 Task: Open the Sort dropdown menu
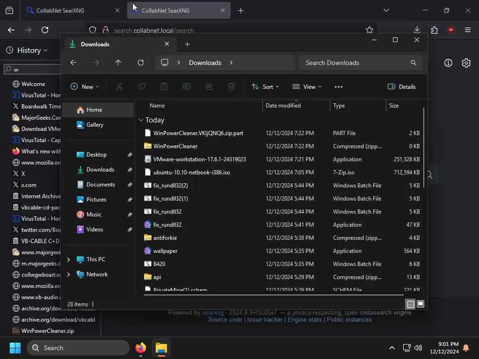[x=265, y=87]
